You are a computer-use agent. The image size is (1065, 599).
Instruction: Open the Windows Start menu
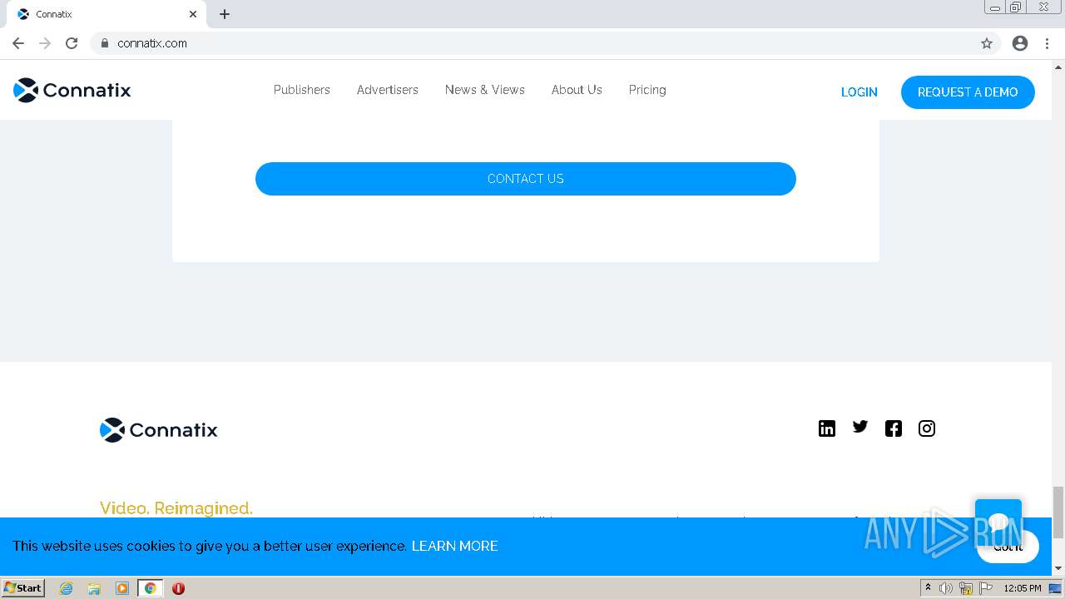tap(23, 588)
